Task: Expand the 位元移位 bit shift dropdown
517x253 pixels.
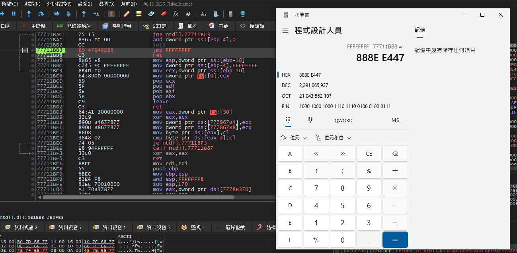Action: tap(334, 138)
